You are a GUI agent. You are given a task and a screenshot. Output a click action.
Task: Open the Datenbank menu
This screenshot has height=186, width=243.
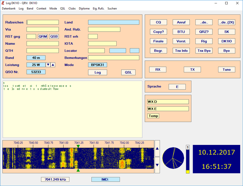[9, 9]
